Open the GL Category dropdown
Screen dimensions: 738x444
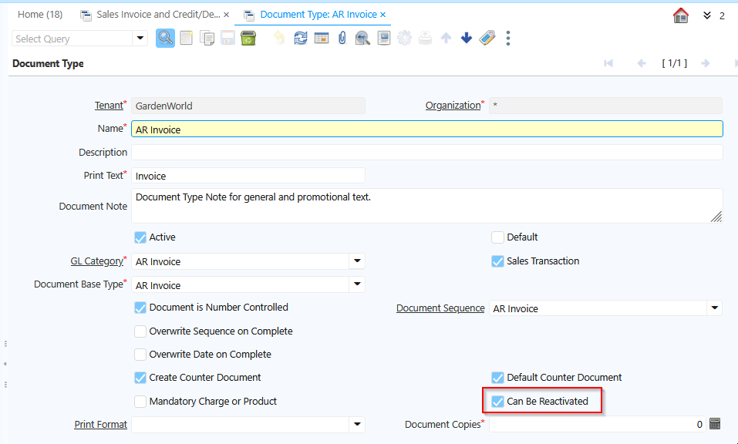357,261
